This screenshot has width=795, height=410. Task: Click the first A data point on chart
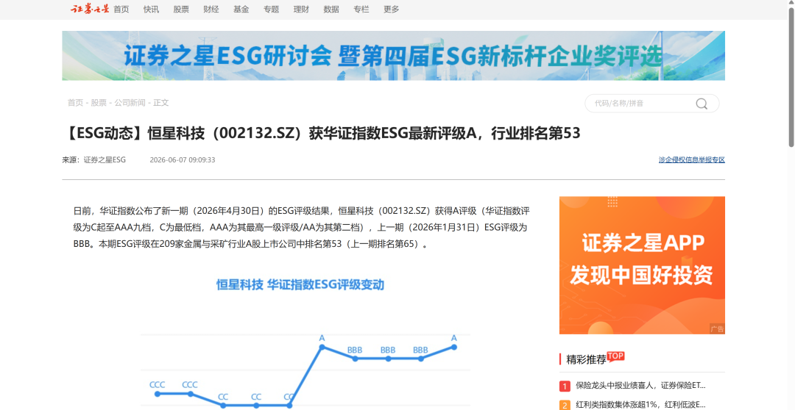[322, 348]
